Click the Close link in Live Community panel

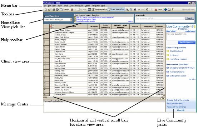coord(181,110)
